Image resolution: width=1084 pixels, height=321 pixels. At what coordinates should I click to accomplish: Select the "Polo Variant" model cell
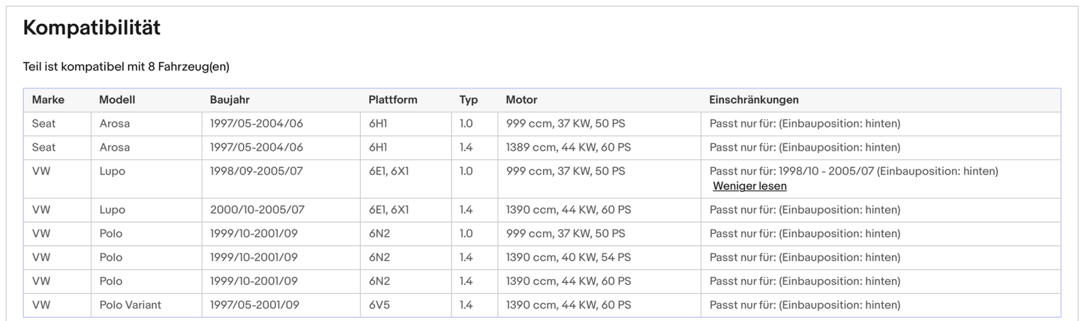[130, 305]
